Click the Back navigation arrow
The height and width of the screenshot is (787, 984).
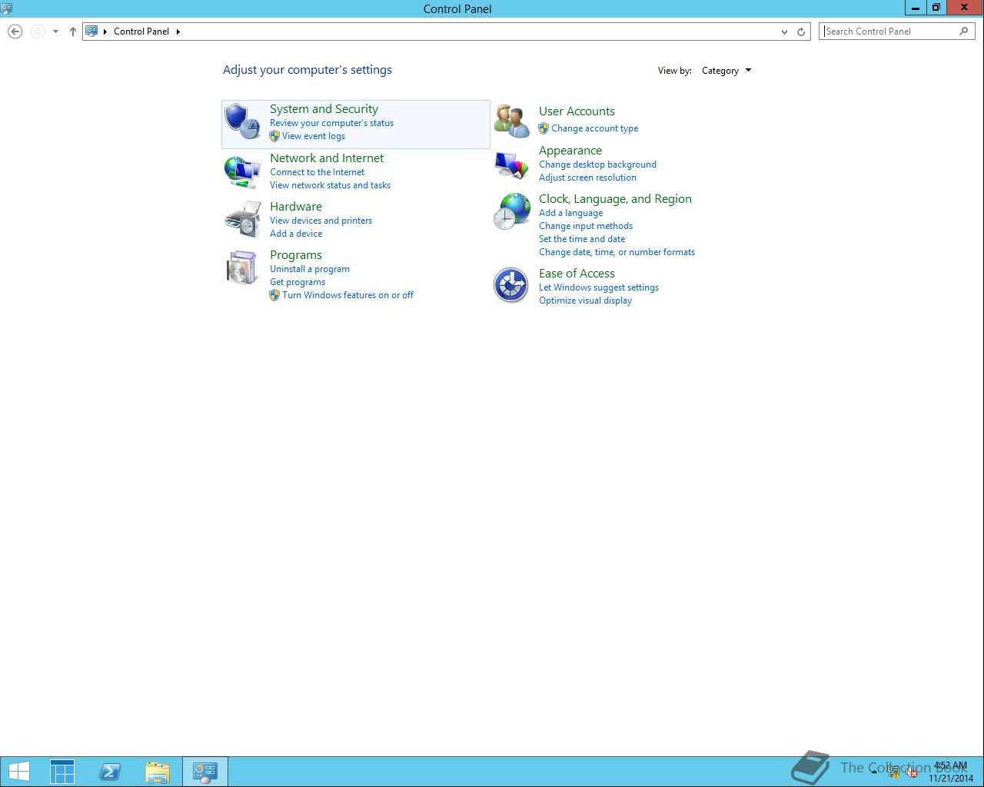(15, 32)
